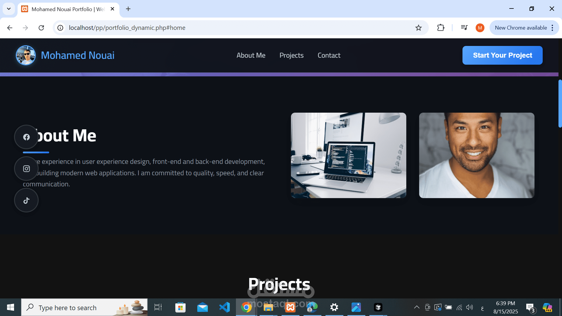562x316 pixels.
Task: Open File Explorer from the taskbar
Action: tap(268, 307)
